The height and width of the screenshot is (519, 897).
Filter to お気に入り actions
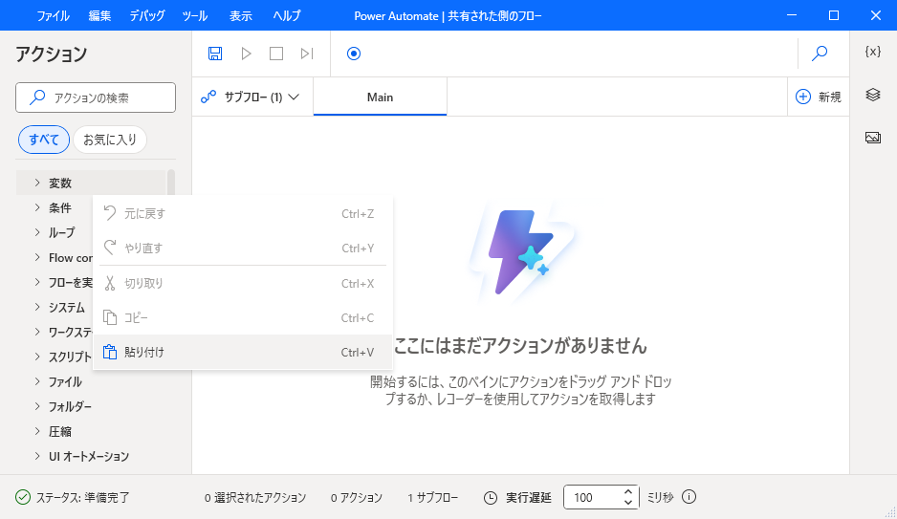coord(110,140)
